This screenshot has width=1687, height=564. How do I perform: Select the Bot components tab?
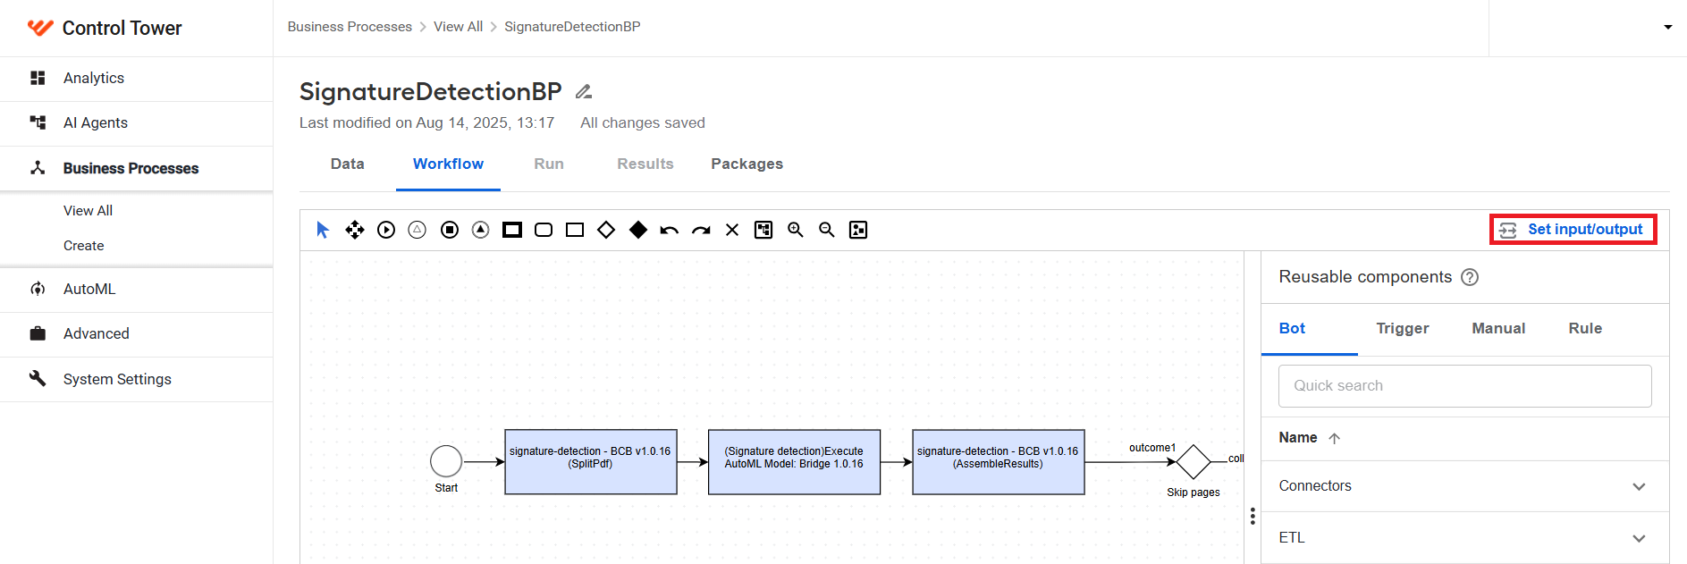point(1292,329)
